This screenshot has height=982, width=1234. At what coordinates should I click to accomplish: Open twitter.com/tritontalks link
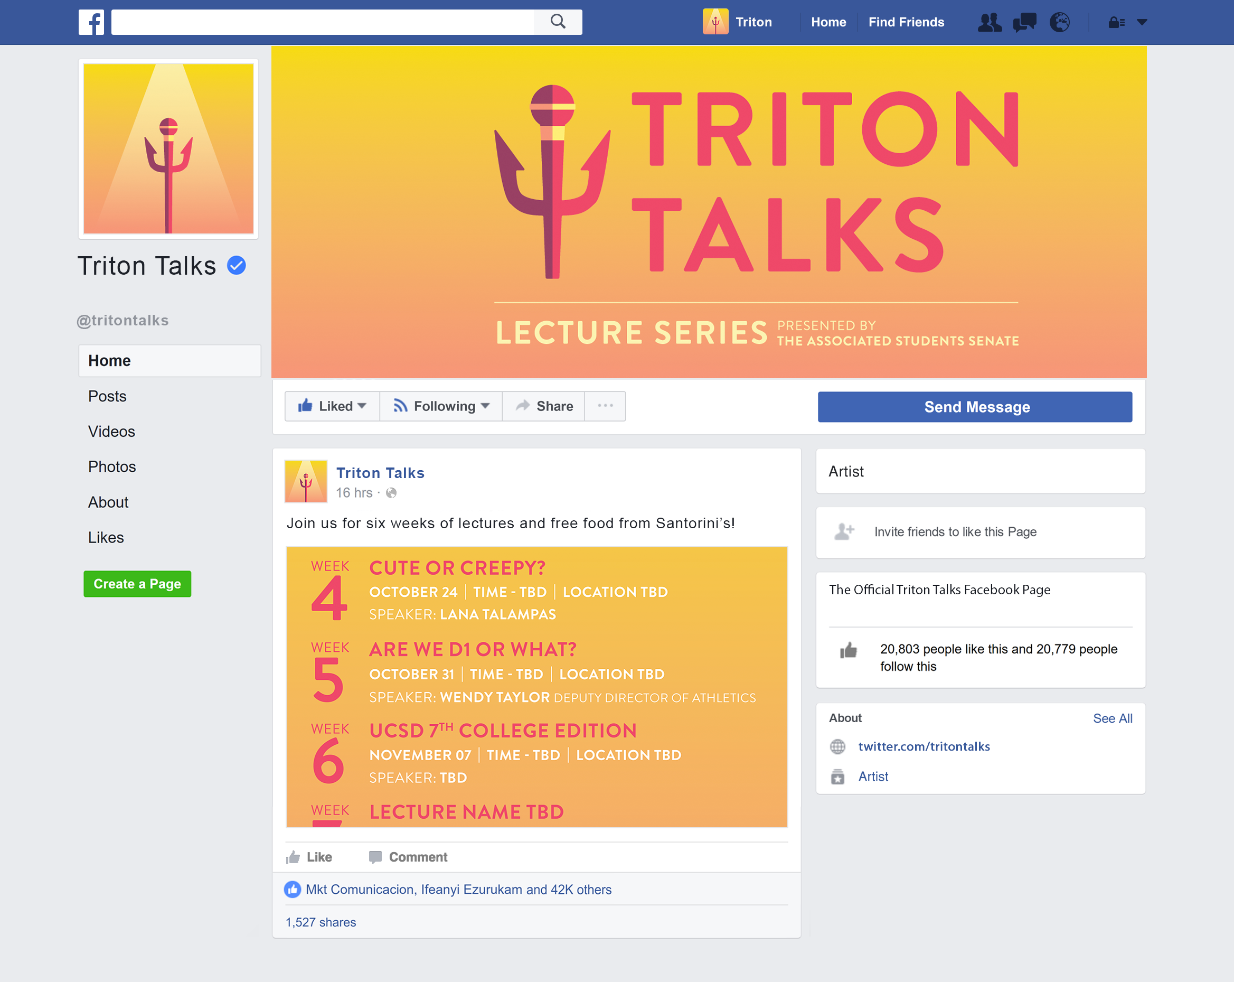pos(924,746)
